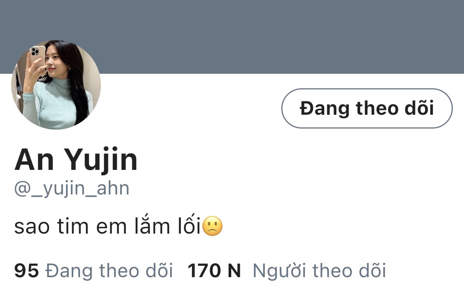Select the display name An Yujin
This screenshot has width=464, height=285.
tap(76, 160)
